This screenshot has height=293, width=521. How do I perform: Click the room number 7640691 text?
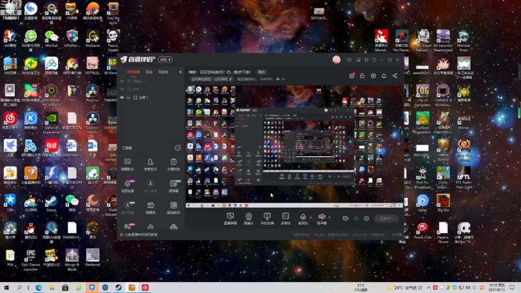[x=266, y=79]
